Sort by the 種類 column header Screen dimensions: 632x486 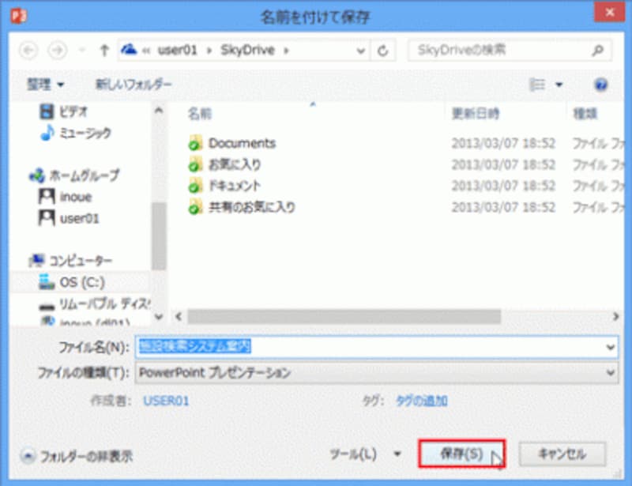coord(585,114)
